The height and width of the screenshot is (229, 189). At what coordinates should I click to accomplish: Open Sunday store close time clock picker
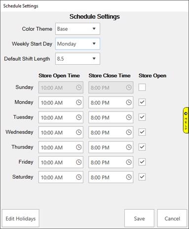129,87
